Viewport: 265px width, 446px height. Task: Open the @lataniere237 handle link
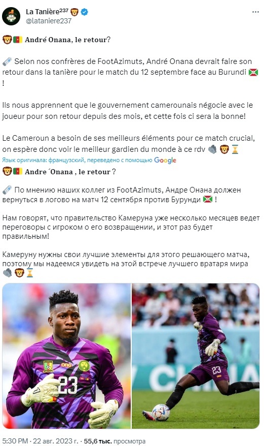(49, 21)
